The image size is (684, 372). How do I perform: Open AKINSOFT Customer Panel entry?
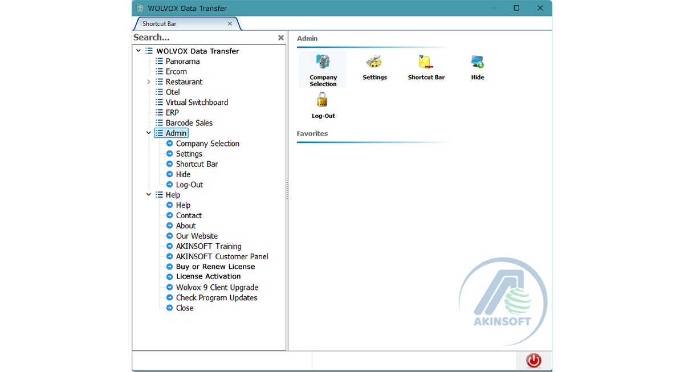click(222, 257)
